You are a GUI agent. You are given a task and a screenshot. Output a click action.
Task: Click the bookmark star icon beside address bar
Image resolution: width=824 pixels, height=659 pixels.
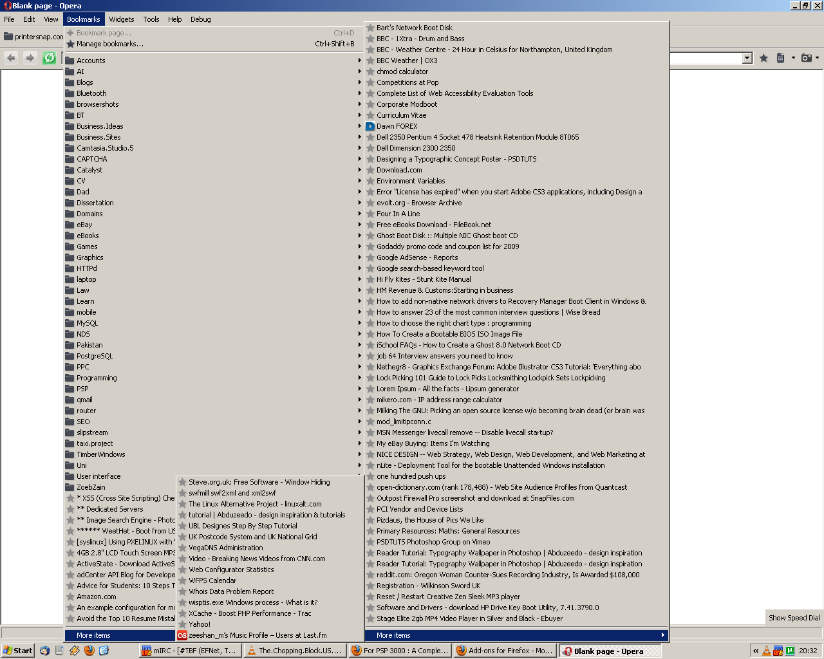(763, 58)
